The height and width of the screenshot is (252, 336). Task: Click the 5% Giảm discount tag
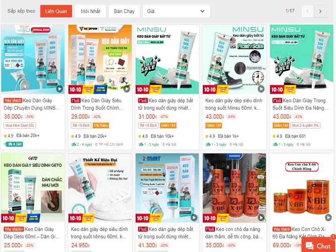[101, 125]
